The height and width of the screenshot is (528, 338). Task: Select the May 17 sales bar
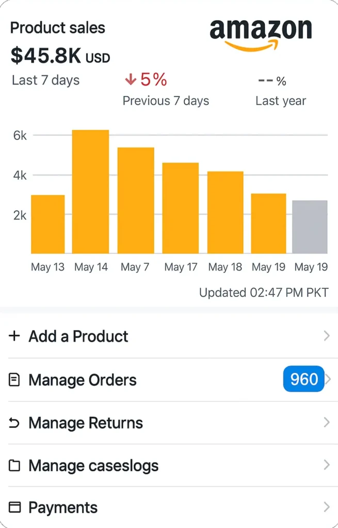click(180, 208)
